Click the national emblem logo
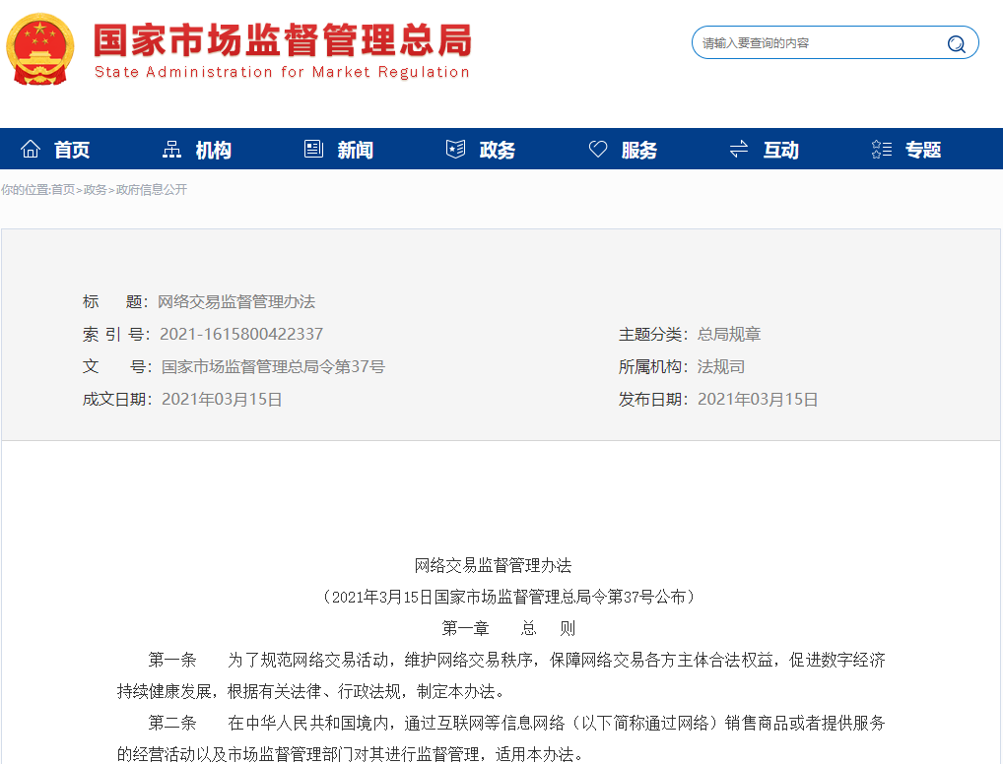 [39, 49]
